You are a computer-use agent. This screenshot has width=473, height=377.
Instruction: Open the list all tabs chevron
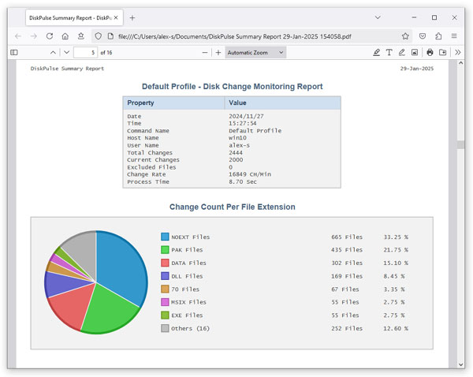click(378, 17)
